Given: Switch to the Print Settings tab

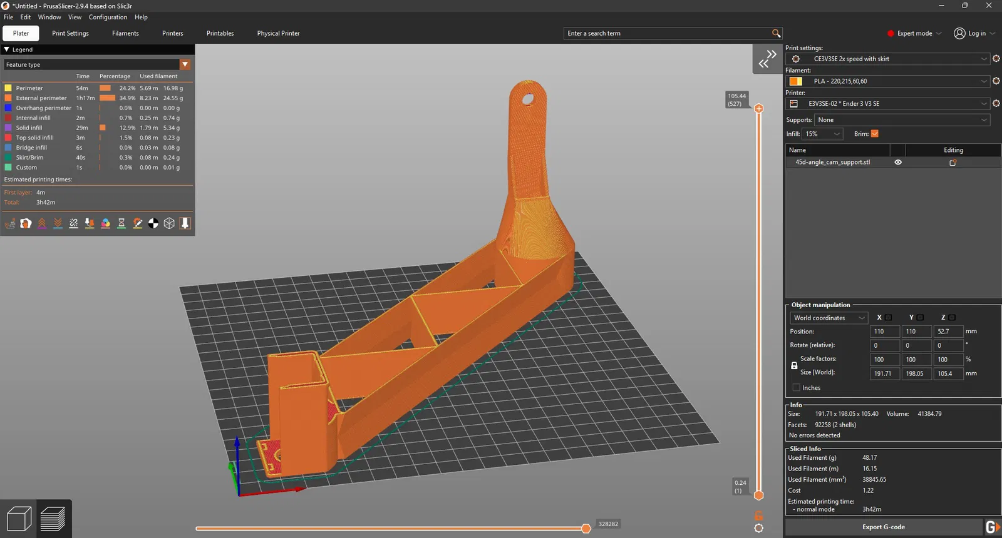Looking at the screenshot, I should tap(70, 33).
